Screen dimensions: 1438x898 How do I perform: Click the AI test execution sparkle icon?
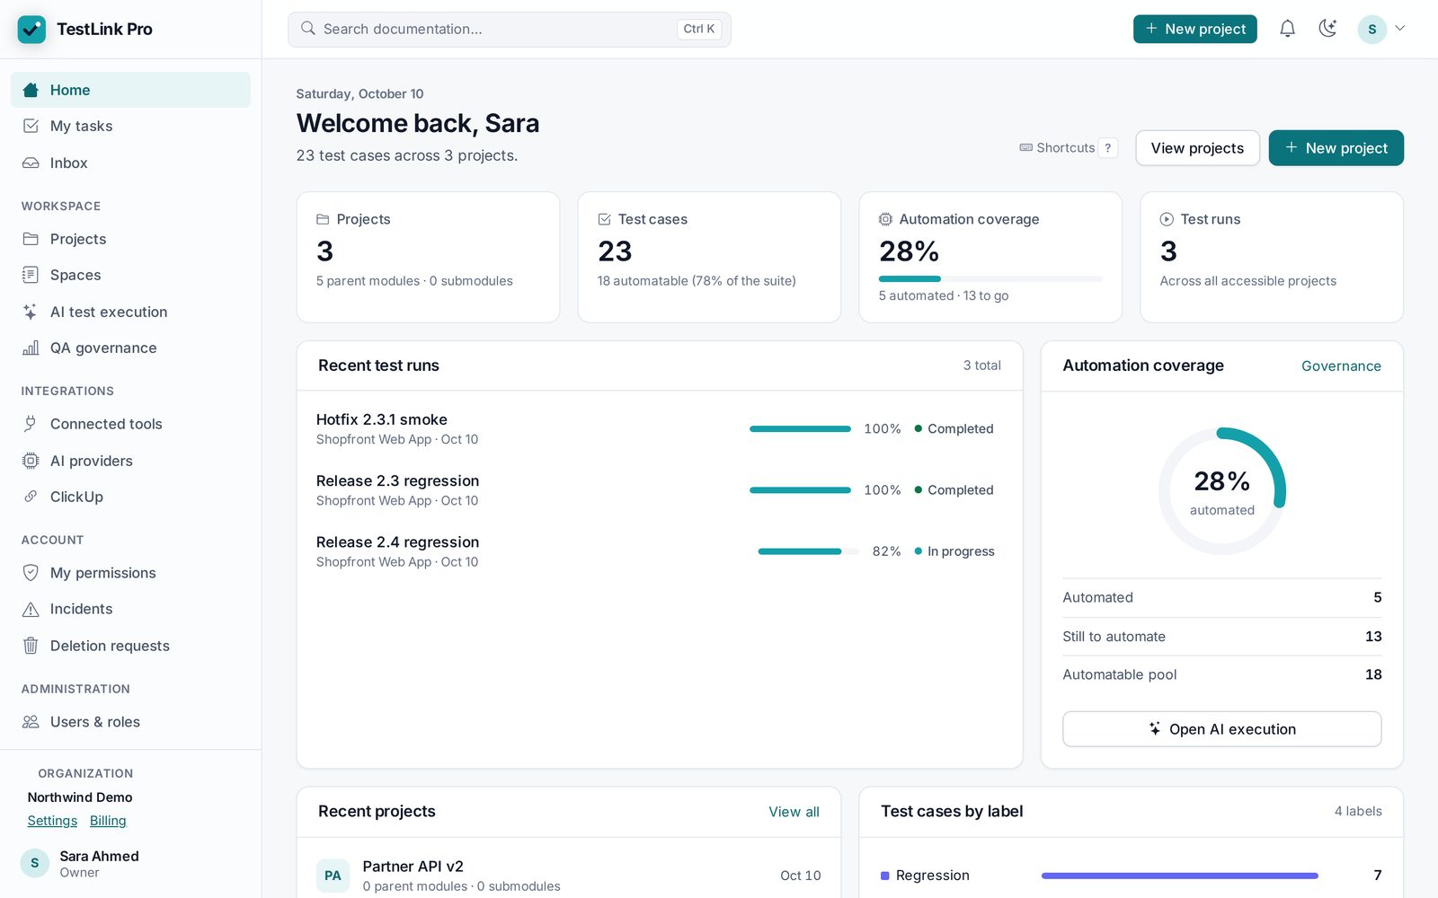point(31,312)
